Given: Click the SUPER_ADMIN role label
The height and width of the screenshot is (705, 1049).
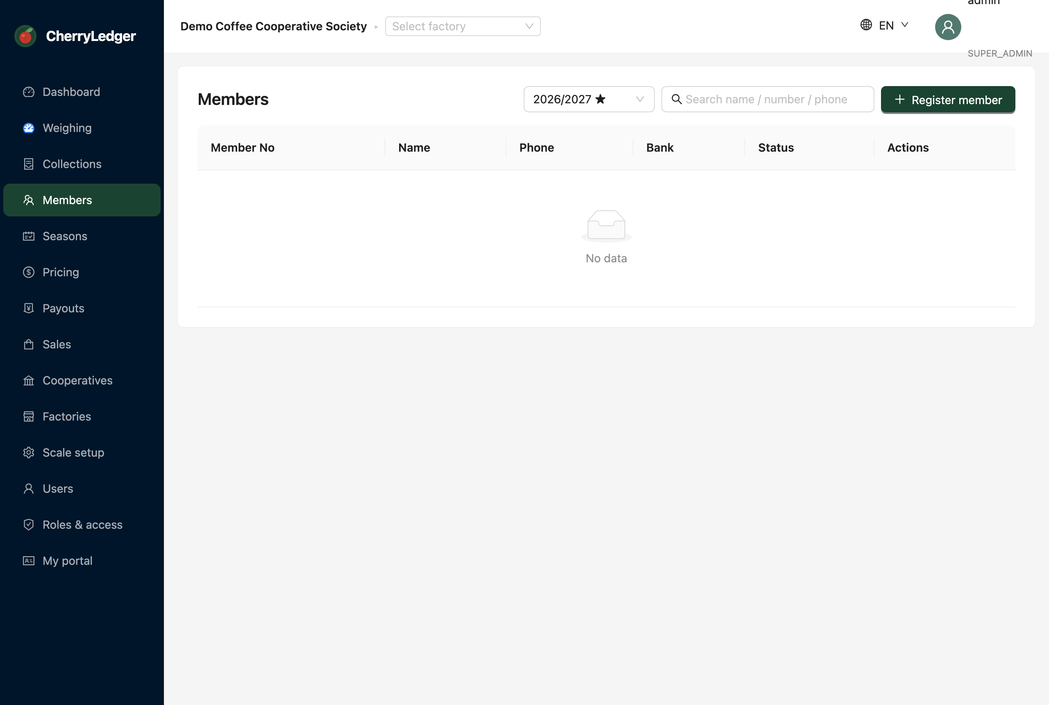Looking at the screenshot, I should point(999,53).
